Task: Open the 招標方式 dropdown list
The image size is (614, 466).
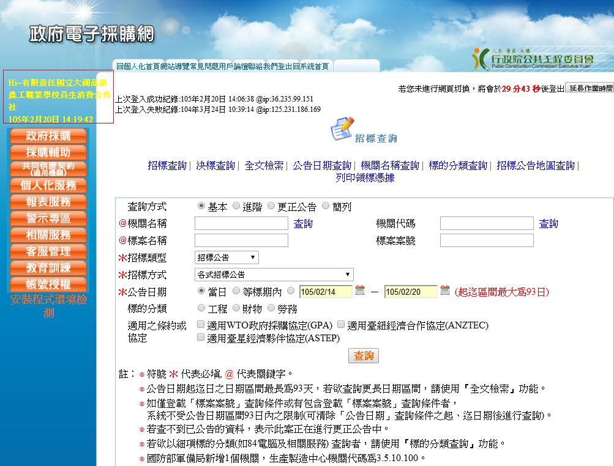Action: [274, 275]
